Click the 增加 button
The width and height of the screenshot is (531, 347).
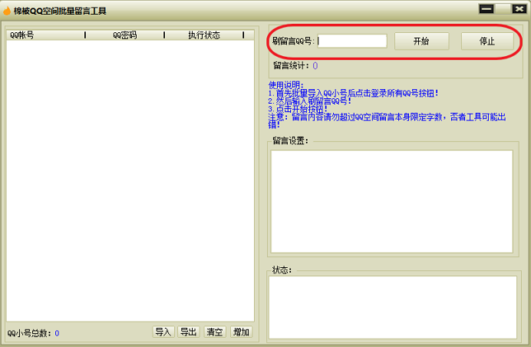click(x=241, y=332)
